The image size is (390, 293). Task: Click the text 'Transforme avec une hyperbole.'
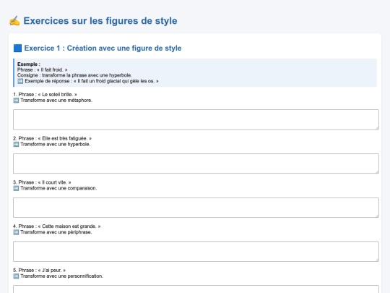[x=56, y=145]
